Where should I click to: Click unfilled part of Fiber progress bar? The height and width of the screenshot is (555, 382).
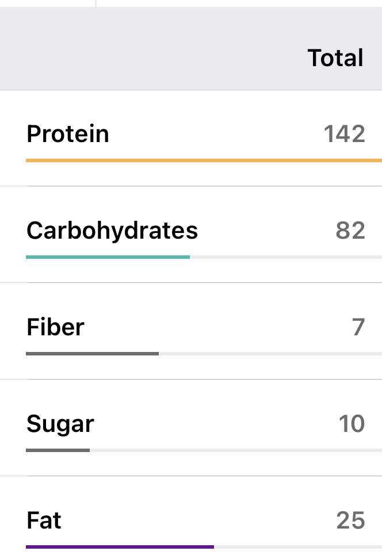tap(270, 353)
